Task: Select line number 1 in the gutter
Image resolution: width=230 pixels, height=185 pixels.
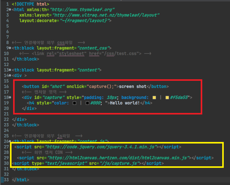Action: 7,4
